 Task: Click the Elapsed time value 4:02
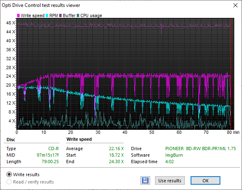(169, 162)
